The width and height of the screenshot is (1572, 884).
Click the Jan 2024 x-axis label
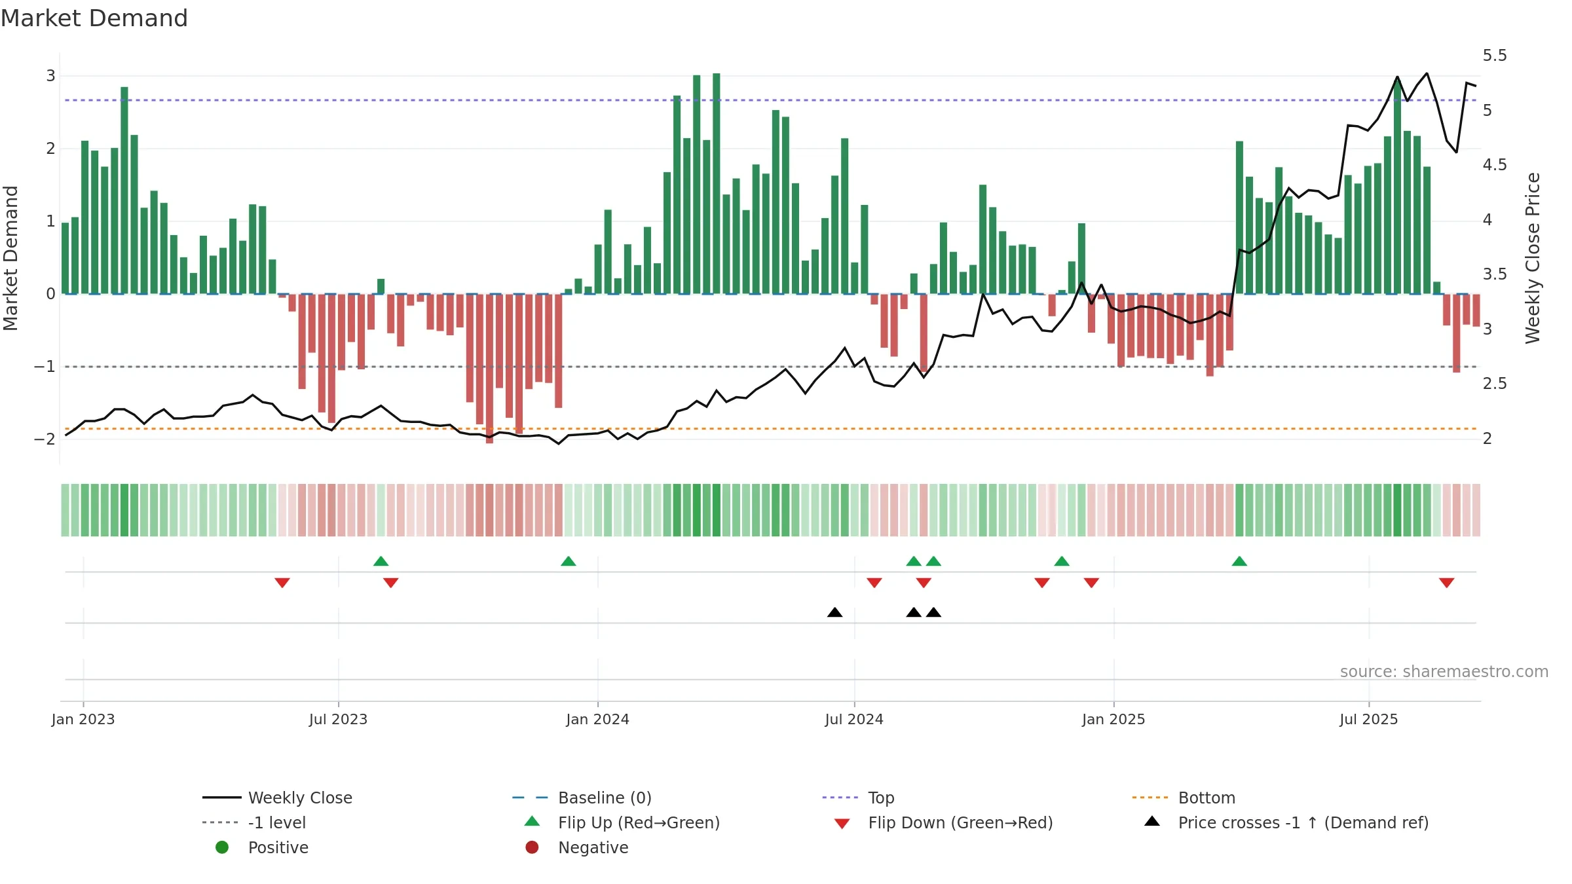[x=598, y=720]
